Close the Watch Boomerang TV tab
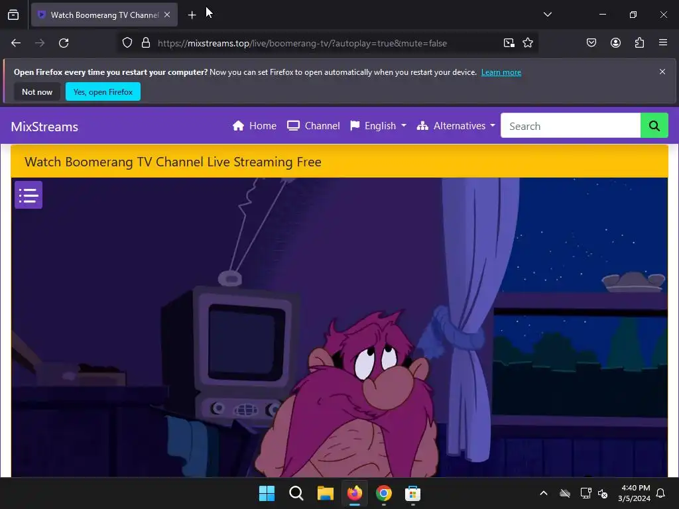This screenshot has height=509, width=679. tap(167, 15)
